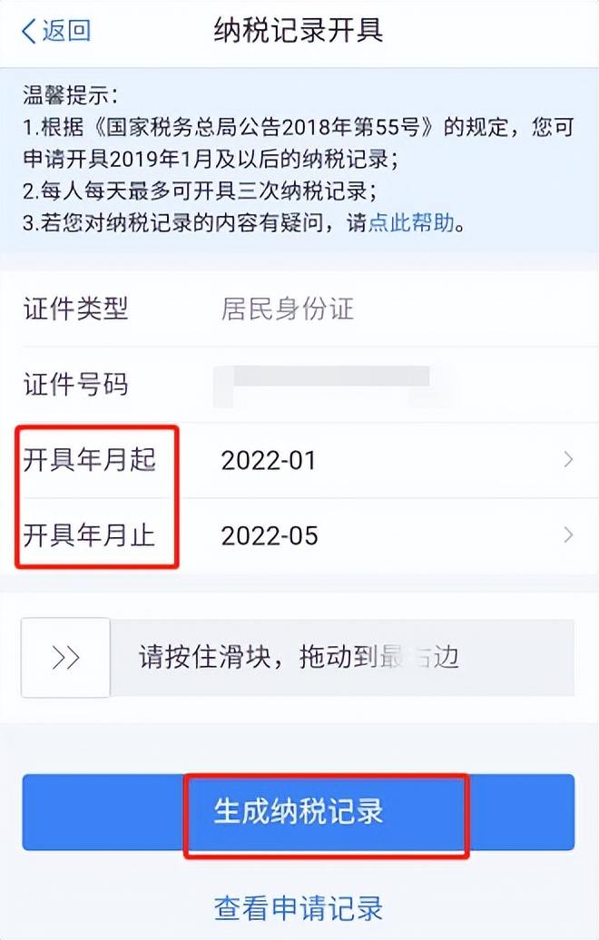Open 查看申请记录 at the bottom
Image resolution: width=599 pixels, height=940 pixels.
pyautogui.click(x=299, y=909)
